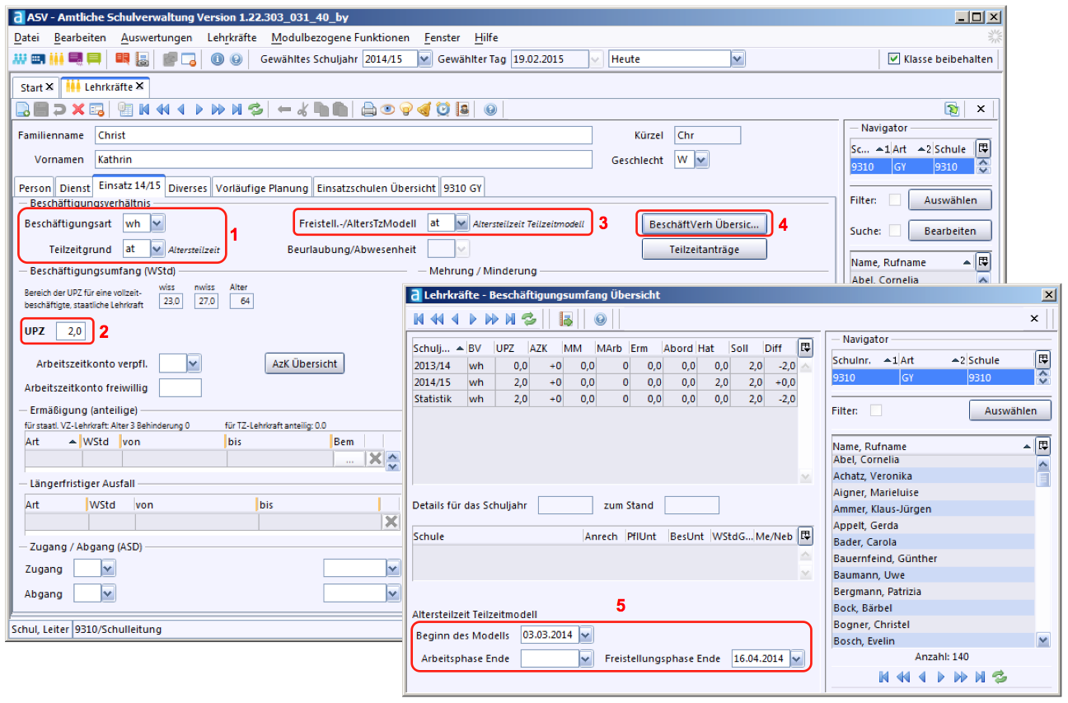Click the alarm clock icon

[443, 110]
